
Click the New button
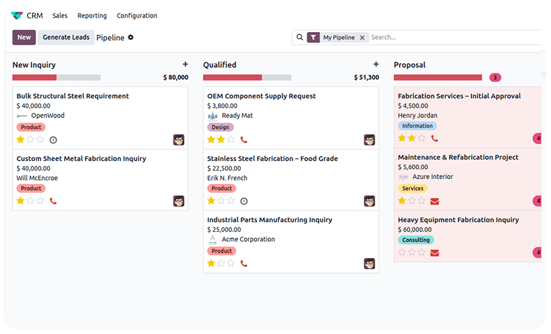pyautogui.click(x=24, y=37)
